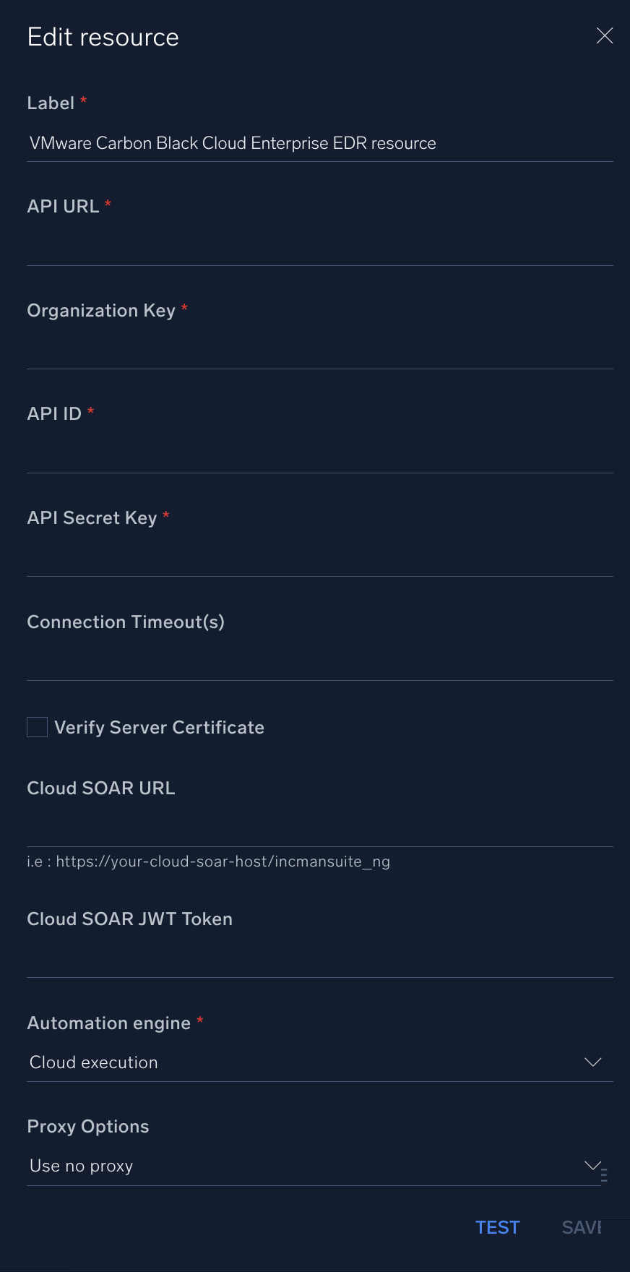Open the Use no proxy dropdown

(x=303, y=1166)
